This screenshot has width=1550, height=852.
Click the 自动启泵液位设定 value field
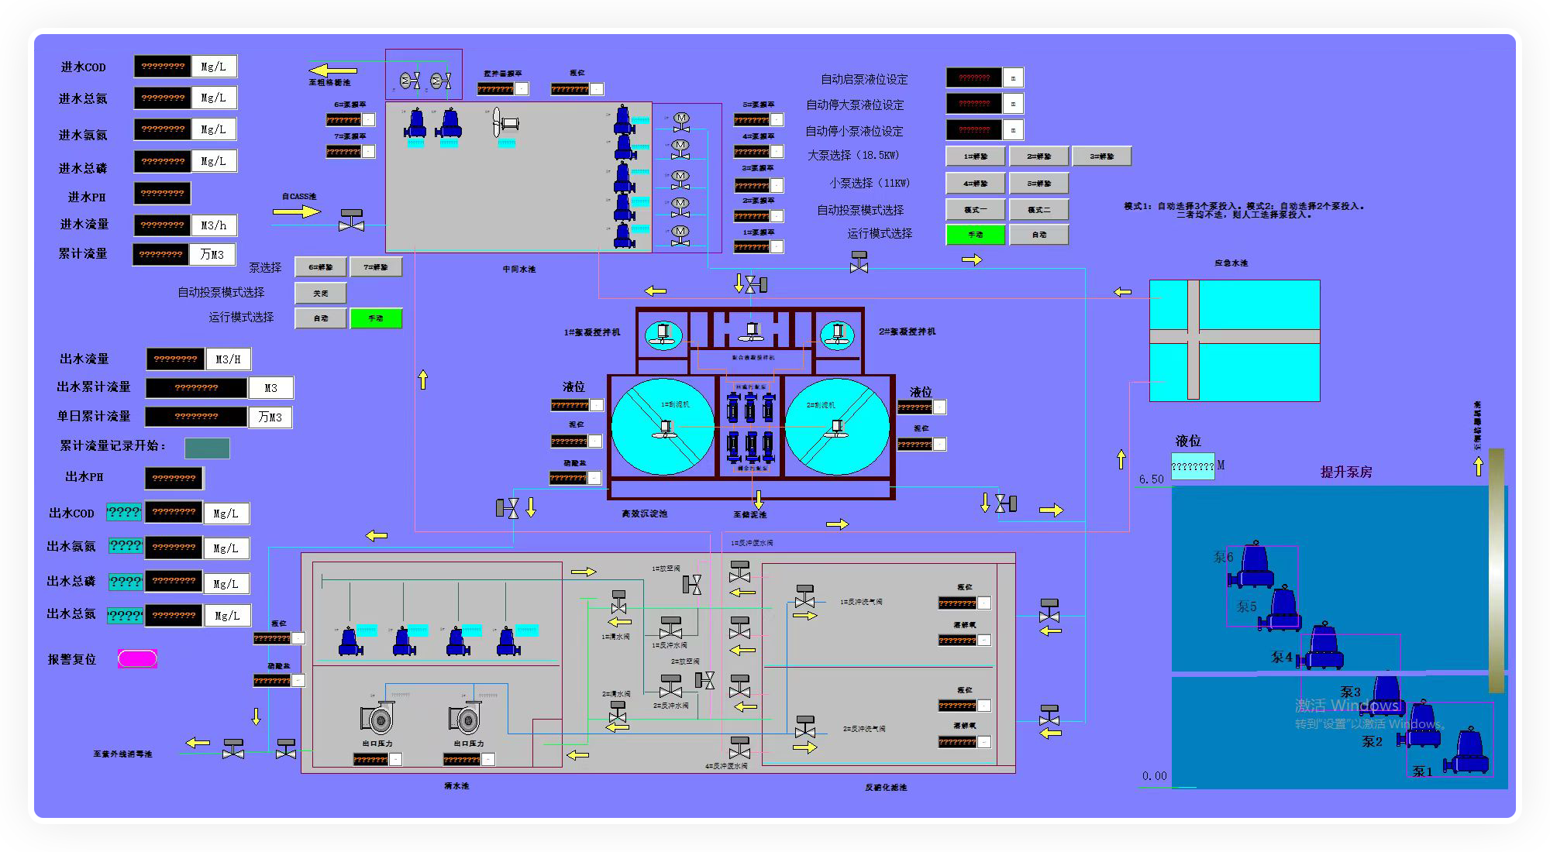click(973, 78)
